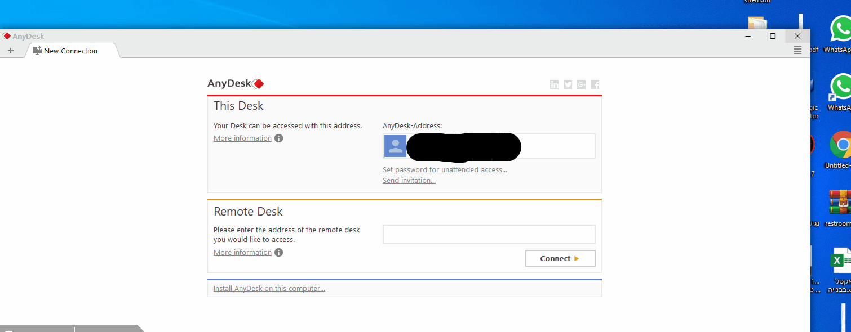Open the AnyDesk hamburger menu
The height and width of the screenshot is (332, 851).
[x=797, y=51]
